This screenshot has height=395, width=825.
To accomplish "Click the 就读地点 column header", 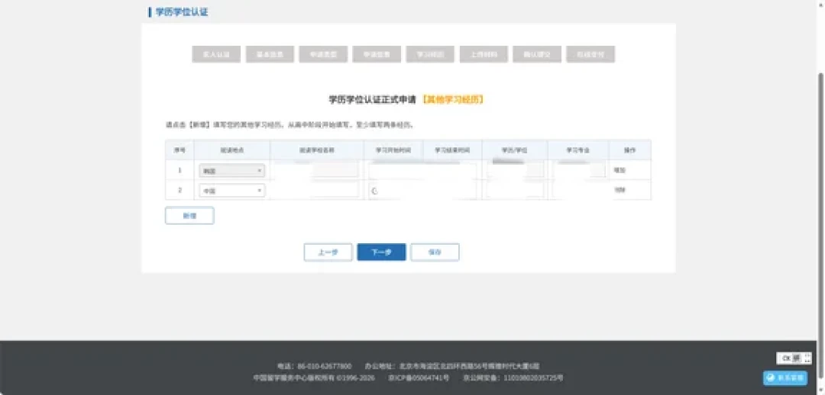I will click(231, 149).
